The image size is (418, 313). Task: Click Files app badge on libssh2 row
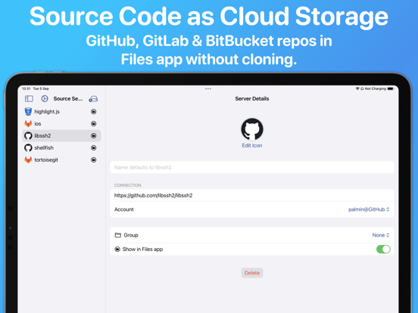[94, 136]
